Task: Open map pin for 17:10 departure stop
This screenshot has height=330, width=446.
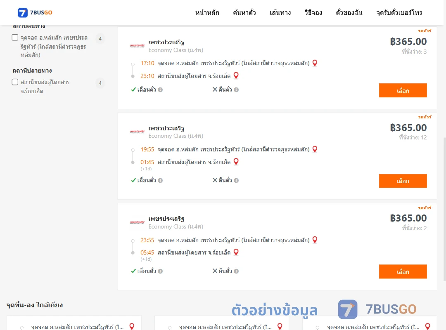Action: tap(315, 63)
